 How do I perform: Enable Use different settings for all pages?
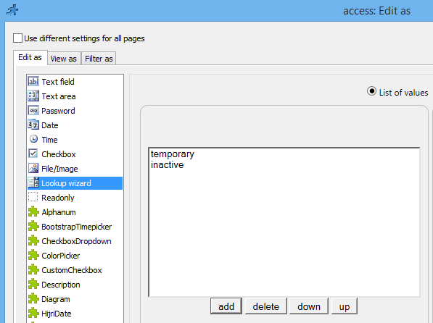17,38
